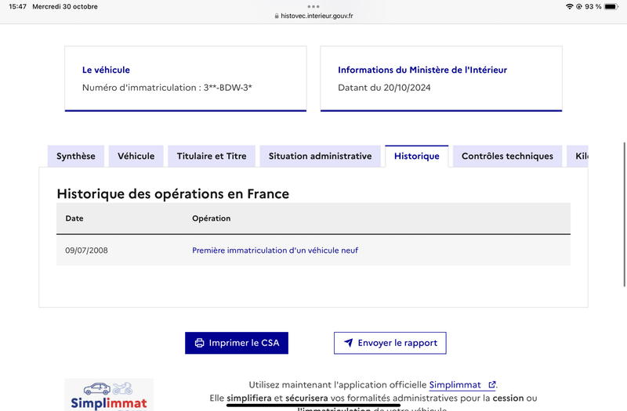Tap the three-dots multitasking icon at top
Image resolution: width=627 pixels, height=411 pixels.
point(313,6)
